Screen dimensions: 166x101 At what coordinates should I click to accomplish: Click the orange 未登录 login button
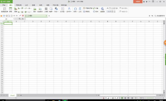(138, 2)
